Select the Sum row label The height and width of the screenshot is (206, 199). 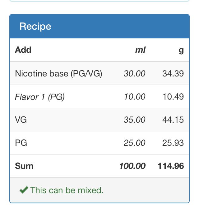click(24, 166)
